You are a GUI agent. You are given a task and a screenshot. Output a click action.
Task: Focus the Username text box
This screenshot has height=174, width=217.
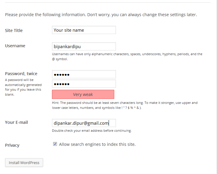84,46
